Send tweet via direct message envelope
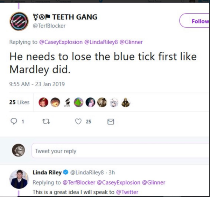This screenshot has height=197, width=210. tap(110, 122)
